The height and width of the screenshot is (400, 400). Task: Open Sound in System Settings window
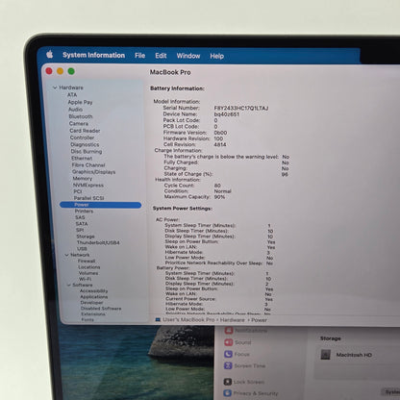237,342
